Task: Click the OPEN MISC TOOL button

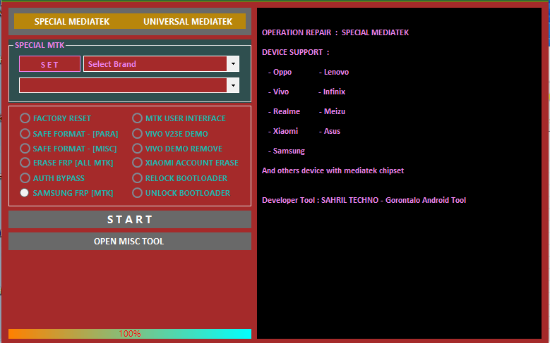Action: pyautogui.click(x=130, y=241)
